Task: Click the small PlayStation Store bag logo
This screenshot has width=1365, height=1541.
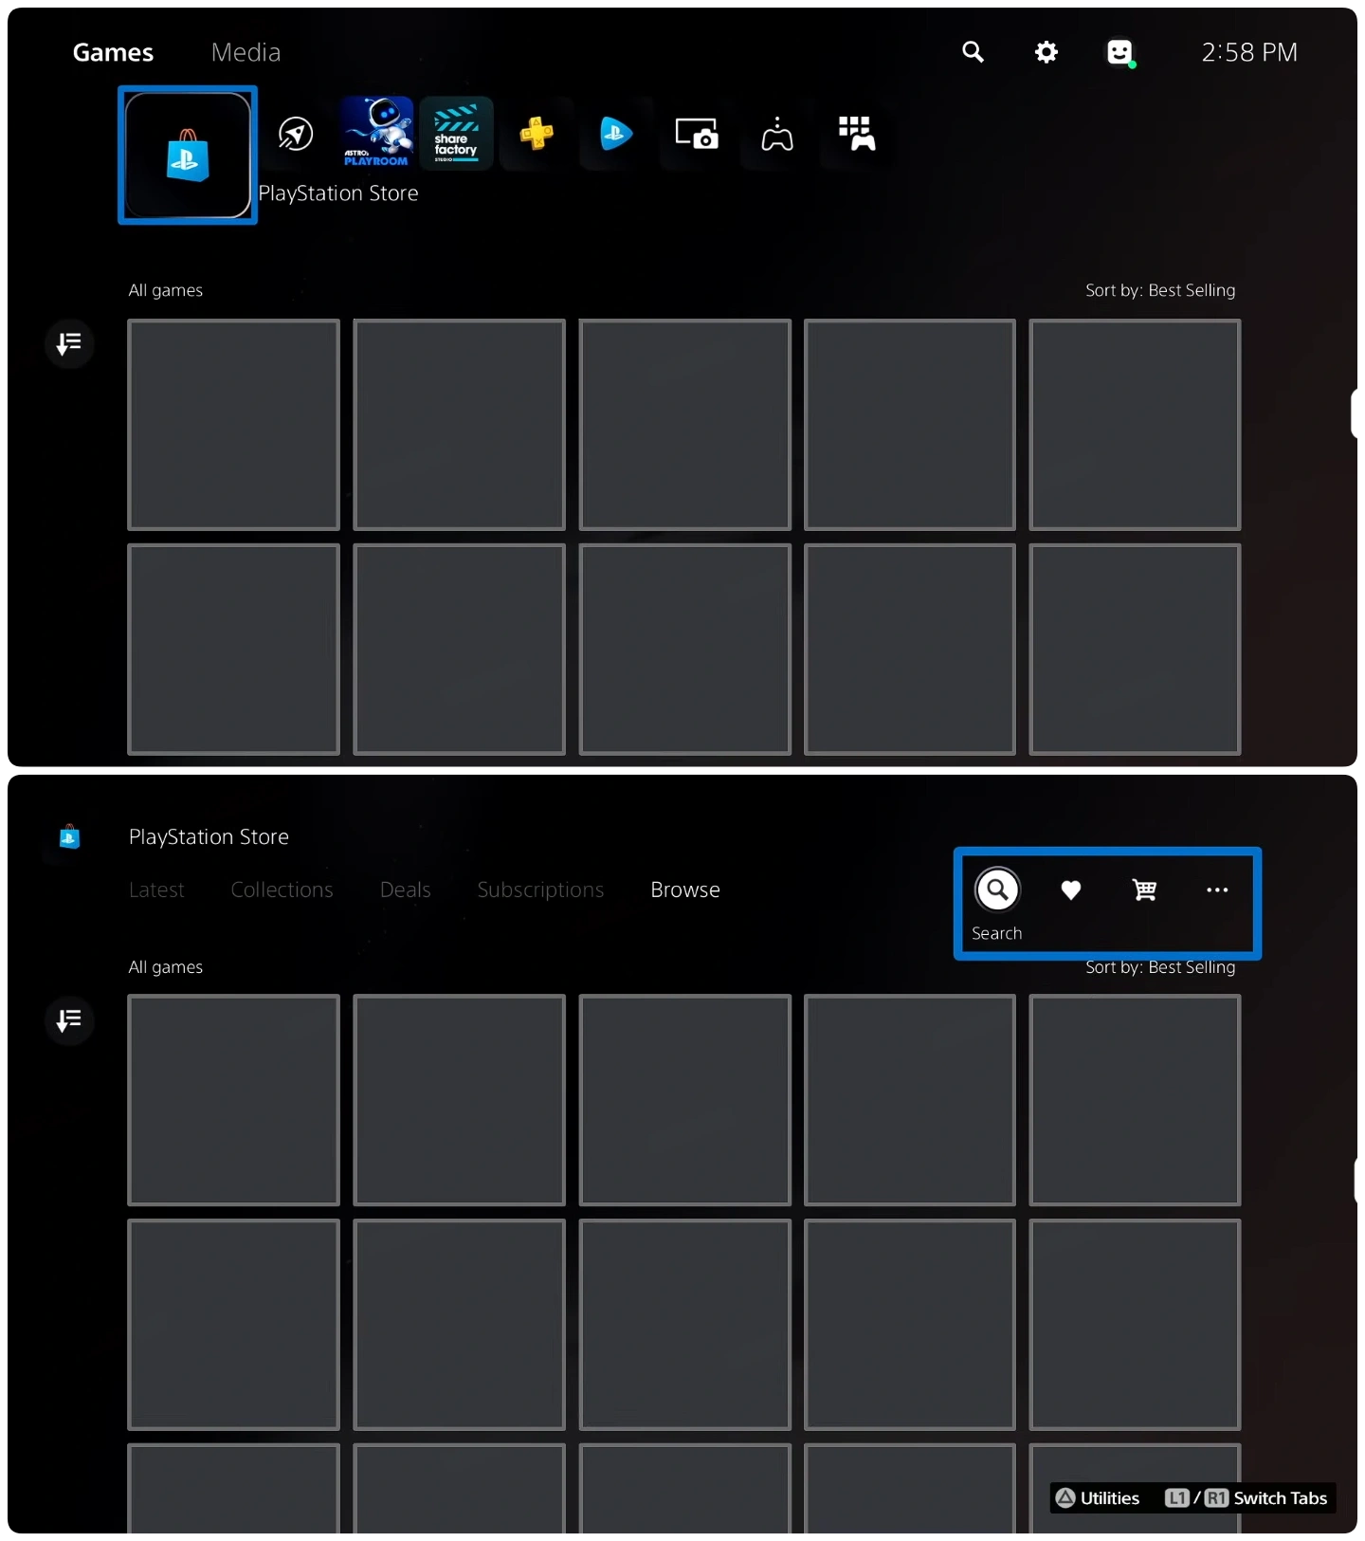Action: click(x=69, y=836)
